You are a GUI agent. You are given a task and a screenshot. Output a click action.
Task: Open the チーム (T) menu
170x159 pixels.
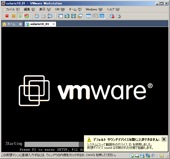pos(75,9)
